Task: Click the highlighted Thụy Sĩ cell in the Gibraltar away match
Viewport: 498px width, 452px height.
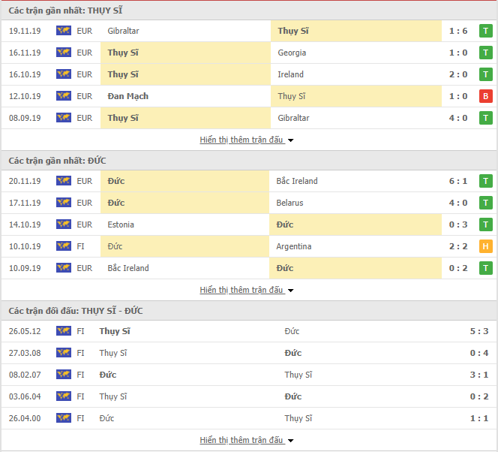Action: coord(355,31)
